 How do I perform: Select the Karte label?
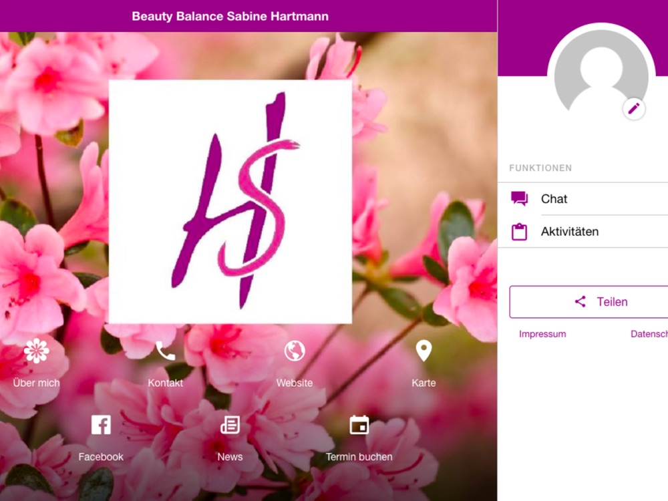[x=424, y=383]
